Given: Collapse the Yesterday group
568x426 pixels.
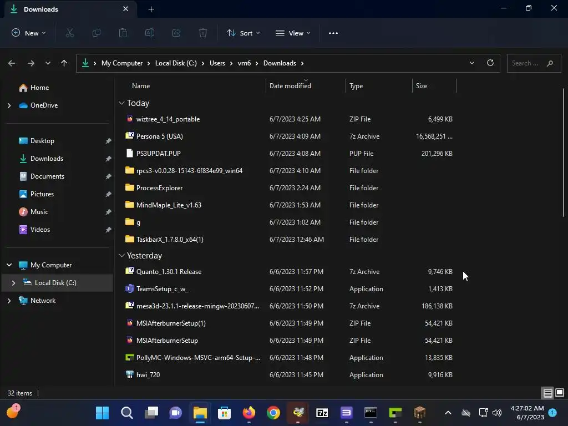Looking at the screenshot, I should click(x=121, y=256).
